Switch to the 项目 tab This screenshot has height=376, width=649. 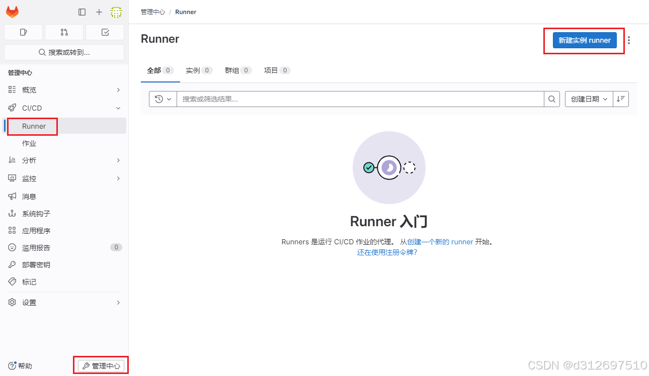277,70
